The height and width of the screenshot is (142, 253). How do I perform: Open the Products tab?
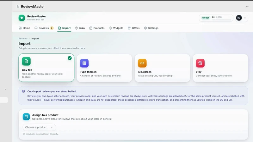click(x=97, y=28)
